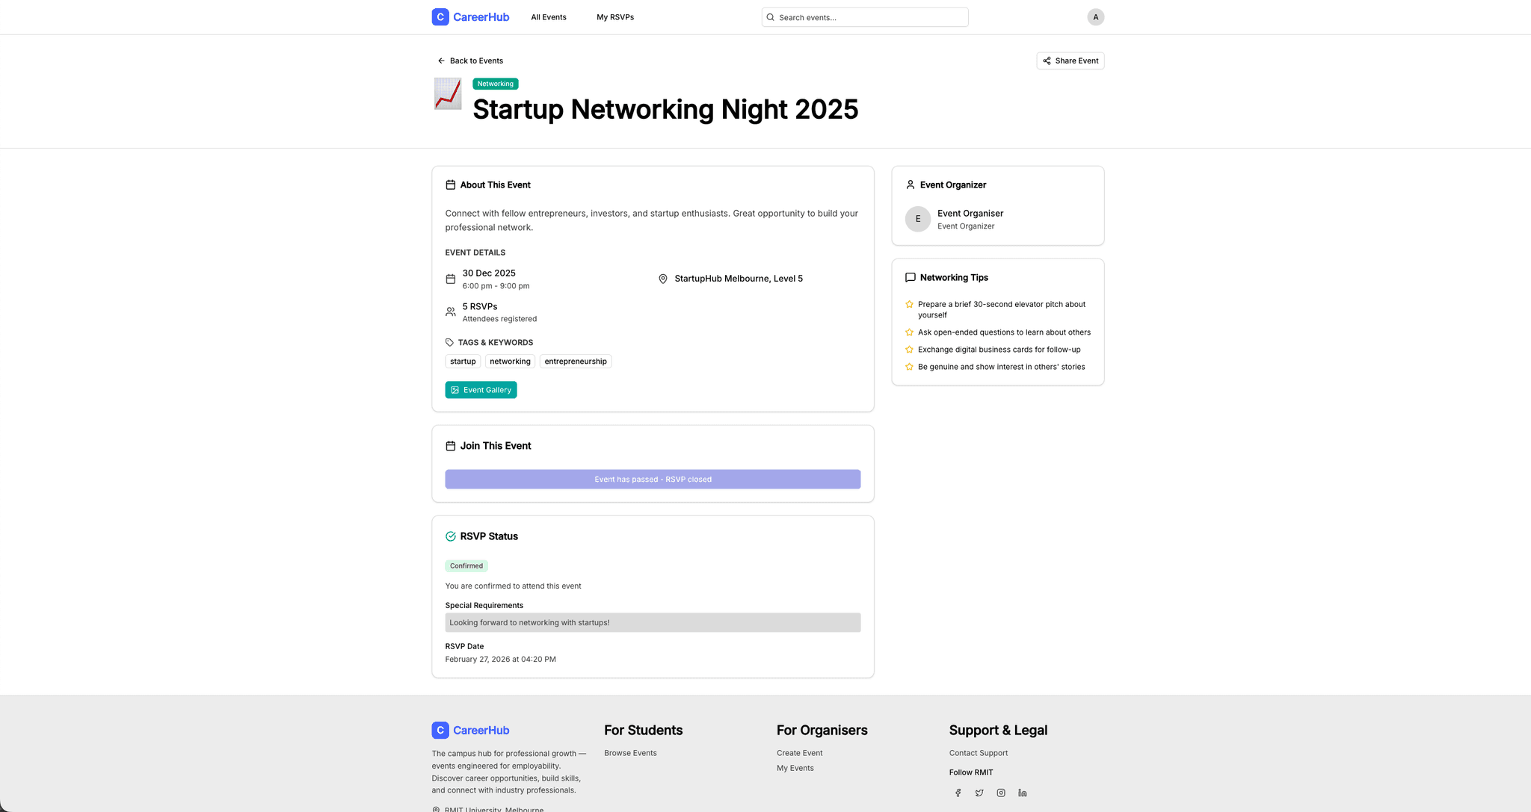Click the CareerHub logo icon in the header
Screen dimensions: 1531x812
[x=440, y=16]
